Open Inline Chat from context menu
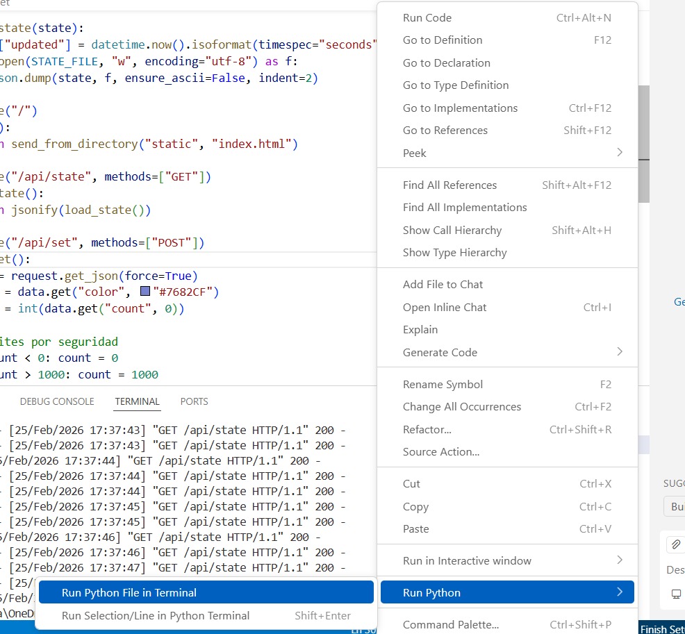Image resolution: width=685 pixels, height=634 pixels. point(445,307)
